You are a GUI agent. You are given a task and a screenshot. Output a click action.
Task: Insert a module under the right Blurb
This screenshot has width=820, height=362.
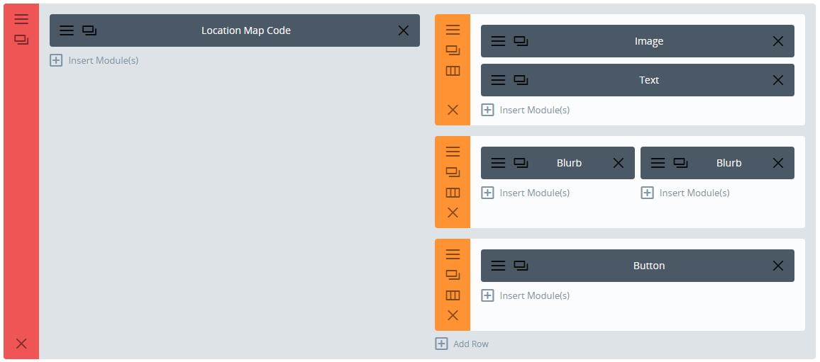pyautogui.click(x=687, y=193)
